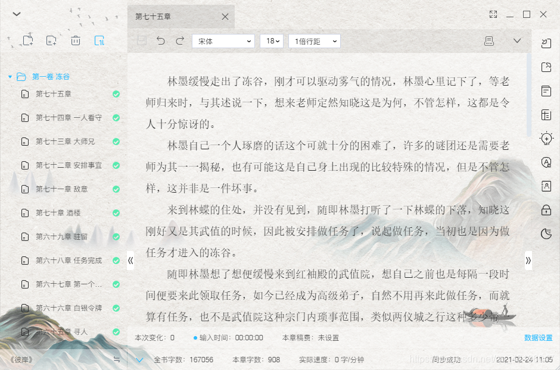Click the typesetting icon in the editor toolbar
Screen dimensions: 560x370
click(x=489, y=41)
